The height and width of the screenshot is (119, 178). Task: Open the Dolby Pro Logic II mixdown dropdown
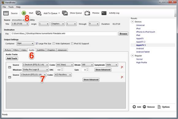click(36, 70)
